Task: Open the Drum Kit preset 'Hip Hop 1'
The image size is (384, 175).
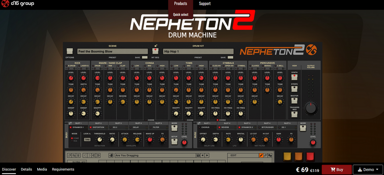Action: click(199, 51)
